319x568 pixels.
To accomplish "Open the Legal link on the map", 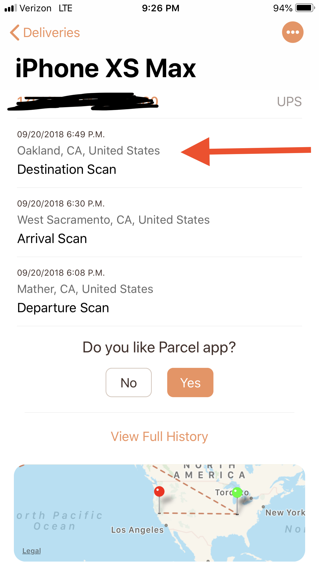I will (x=32, y=551).
